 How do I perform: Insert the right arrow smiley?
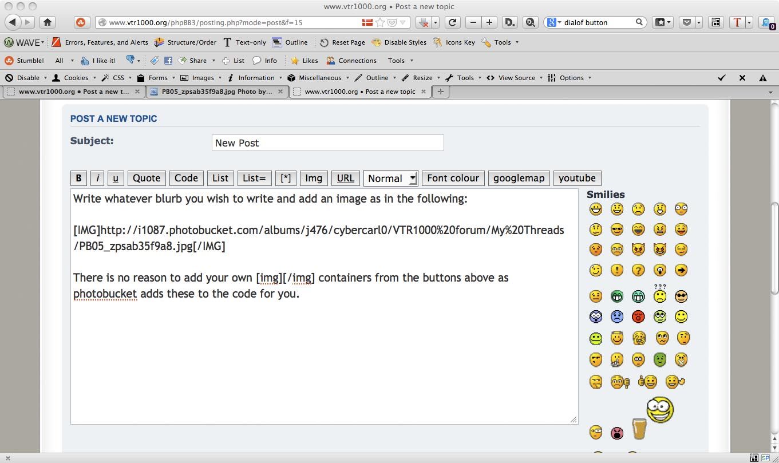tap(681, 270)
